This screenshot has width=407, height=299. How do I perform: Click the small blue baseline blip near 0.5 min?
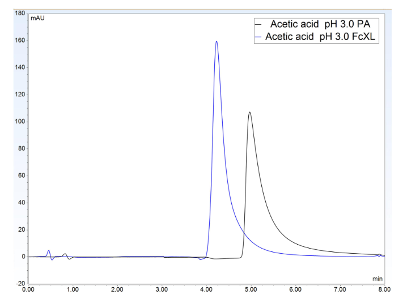pyautogui.click(x=49, y=251)
